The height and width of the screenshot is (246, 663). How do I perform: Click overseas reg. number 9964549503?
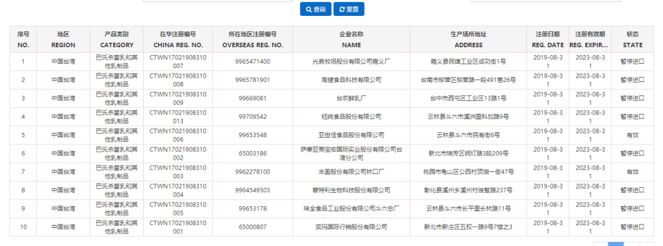coord(253,190)
